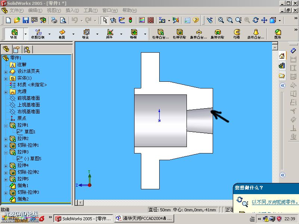Switch to the PropertyManager tab
The image size is (299, 224).
pos(17,50)
